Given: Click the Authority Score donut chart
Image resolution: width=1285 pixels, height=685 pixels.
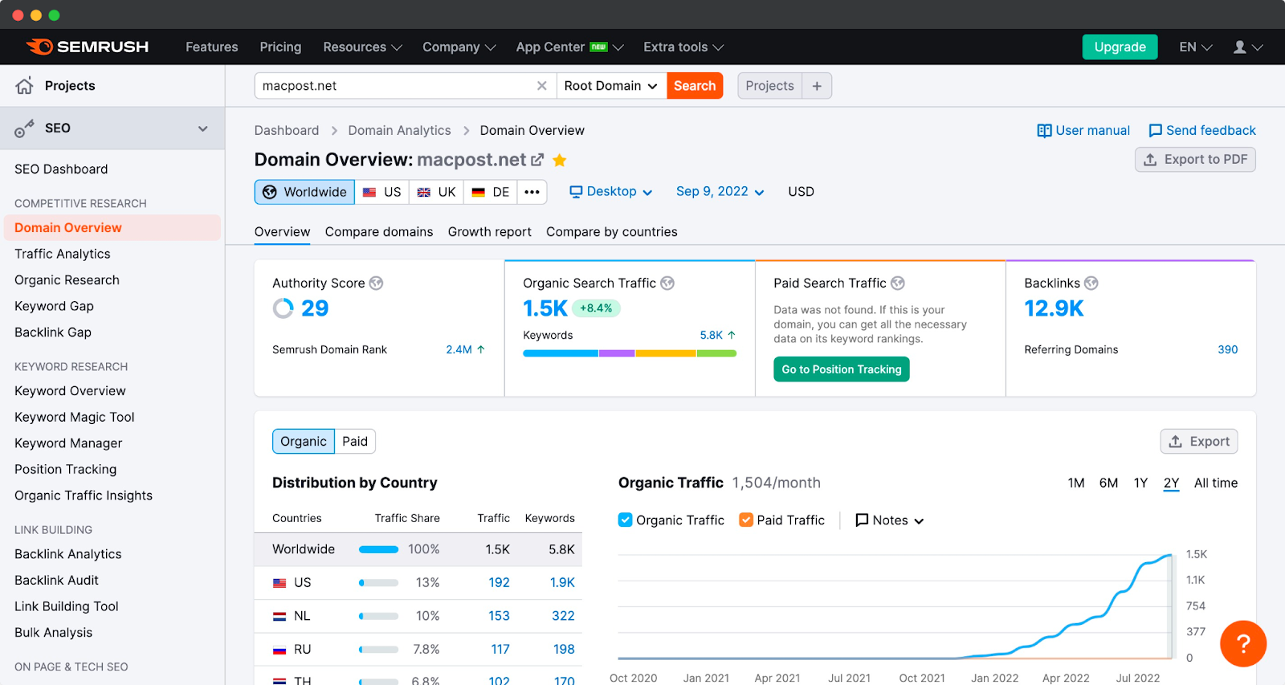Looking at the screenshot, I should (284, 308).
